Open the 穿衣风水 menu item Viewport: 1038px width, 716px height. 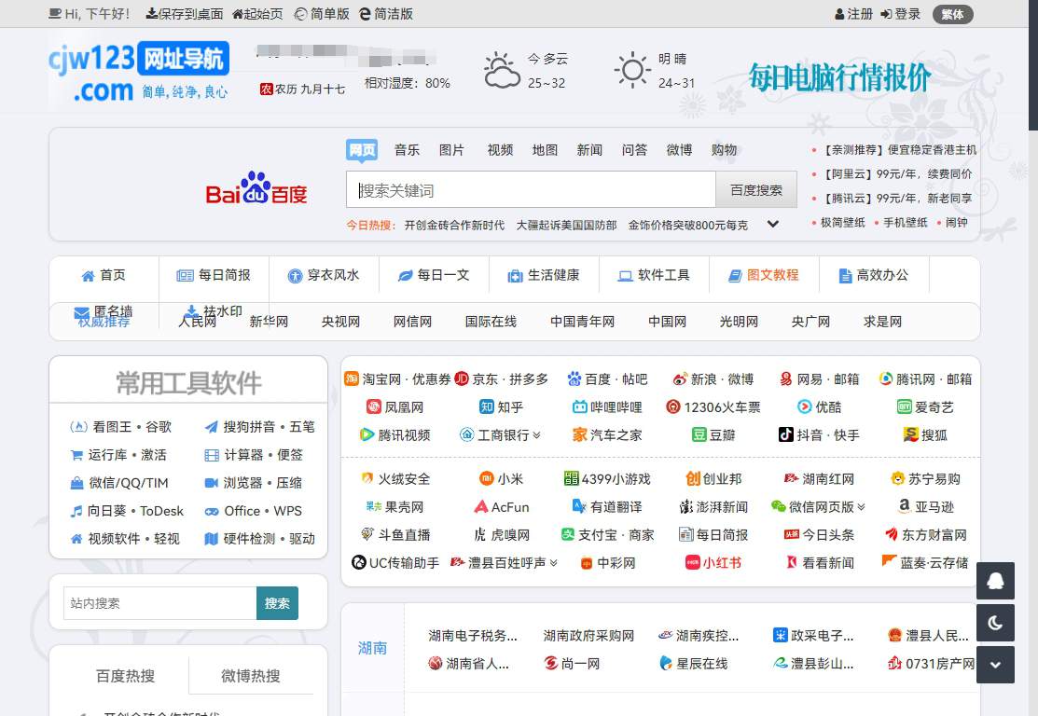coord(324,275)
